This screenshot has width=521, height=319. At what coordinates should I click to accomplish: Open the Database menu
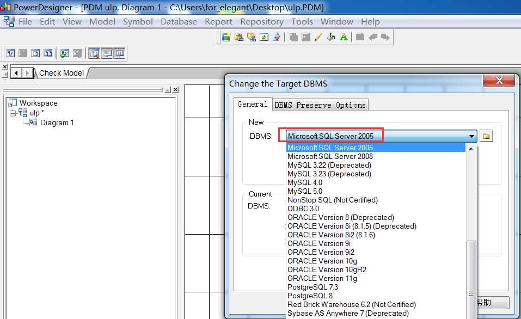point(179,22)
